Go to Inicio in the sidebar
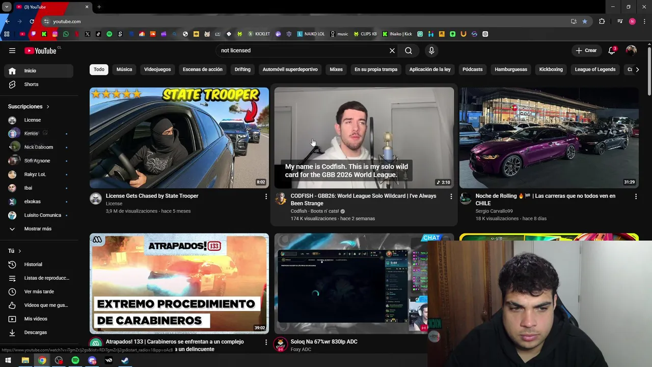 (x=39, y=71)
